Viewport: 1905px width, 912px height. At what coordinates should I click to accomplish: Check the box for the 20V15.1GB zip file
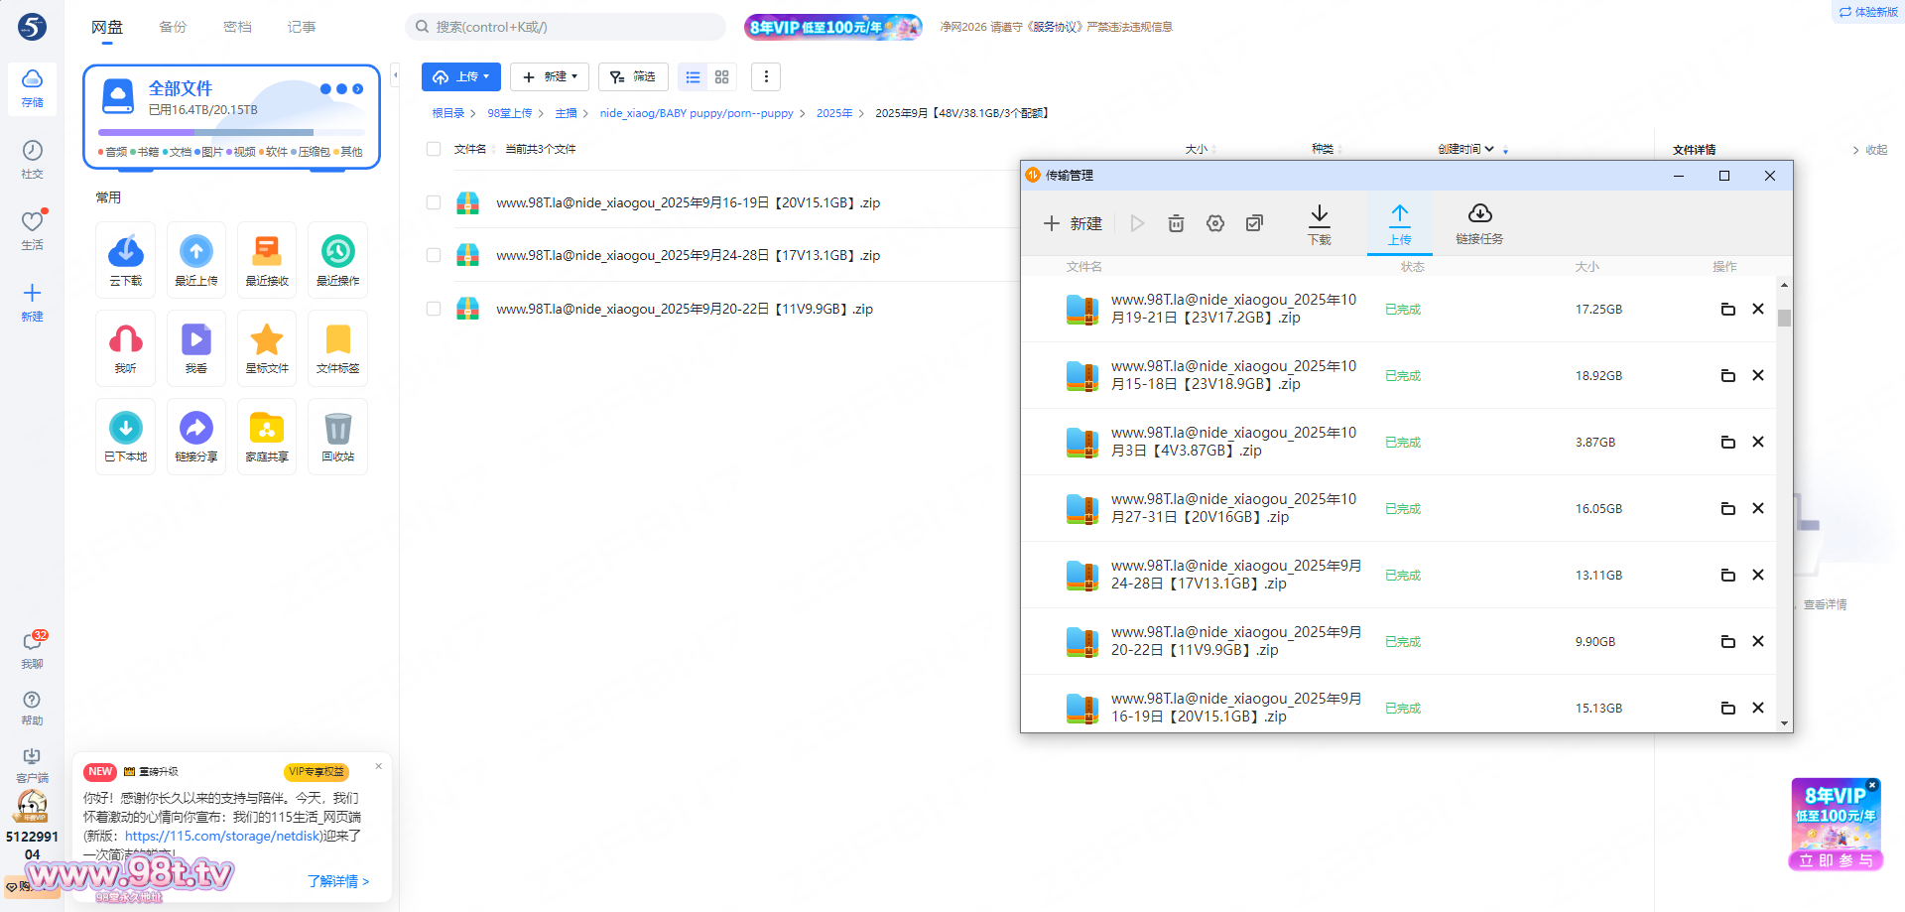[434, 202]
